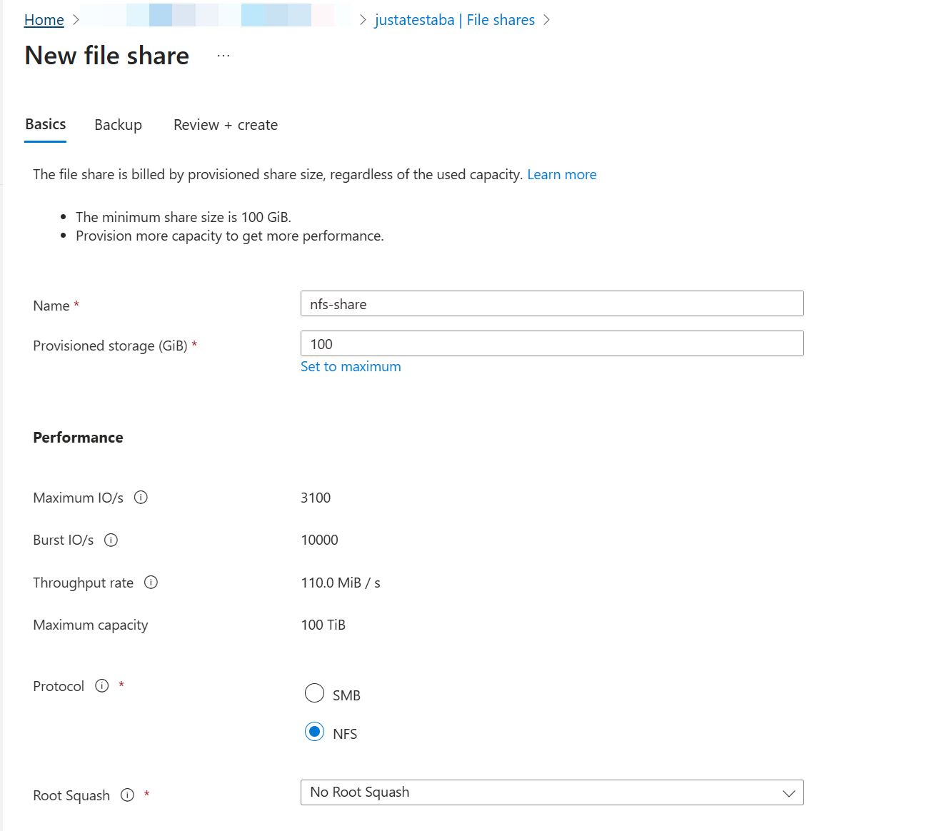Click the minimum share size 100 GiB note

click(x=184, y=217)
